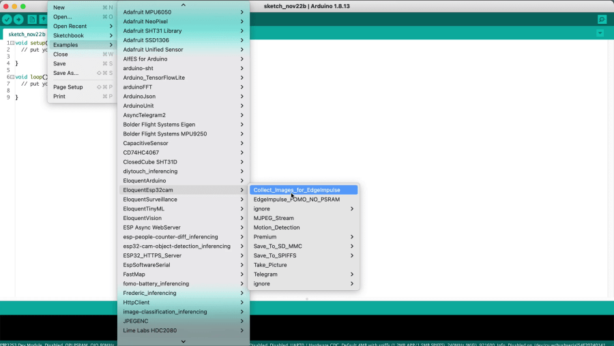Click the Upload arrow toolbar icon
The height and width of the screenshot is (346, 614).
tap(18, 19)
